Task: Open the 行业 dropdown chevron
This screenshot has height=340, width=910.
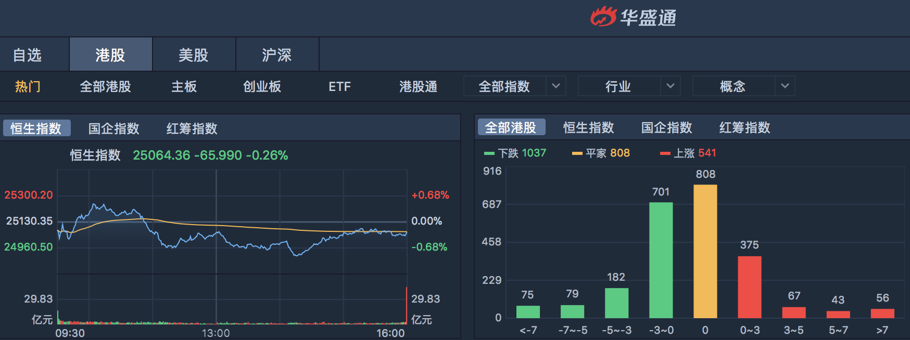Action: pyautogui.click(x=671, y=86)
